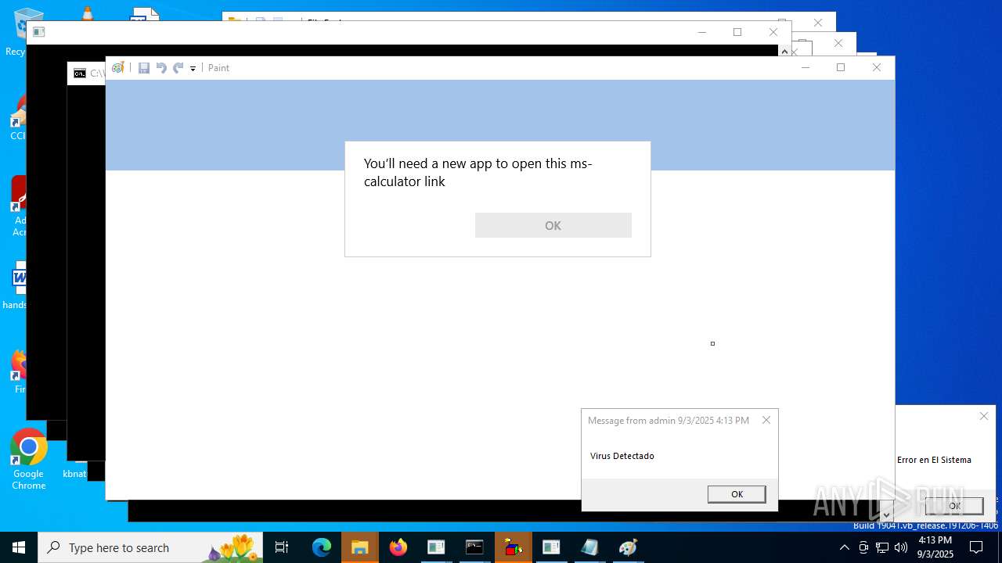The image size is (1002, 563).
Task: Close the Paint window
Action: (877, 67)
